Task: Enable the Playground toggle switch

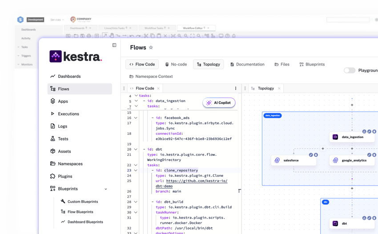Action: point(350,70)
